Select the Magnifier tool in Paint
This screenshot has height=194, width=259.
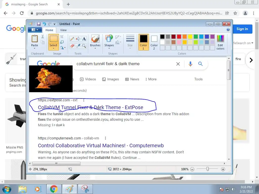[x=84, y=46]
